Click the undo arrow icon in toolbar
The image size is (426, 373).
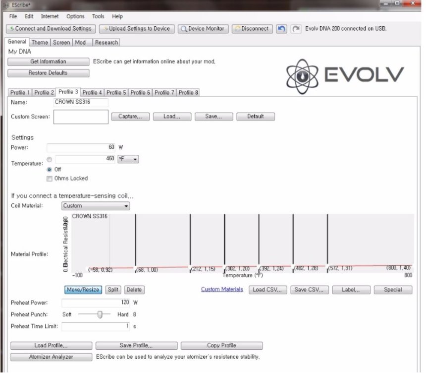(281, 29)
